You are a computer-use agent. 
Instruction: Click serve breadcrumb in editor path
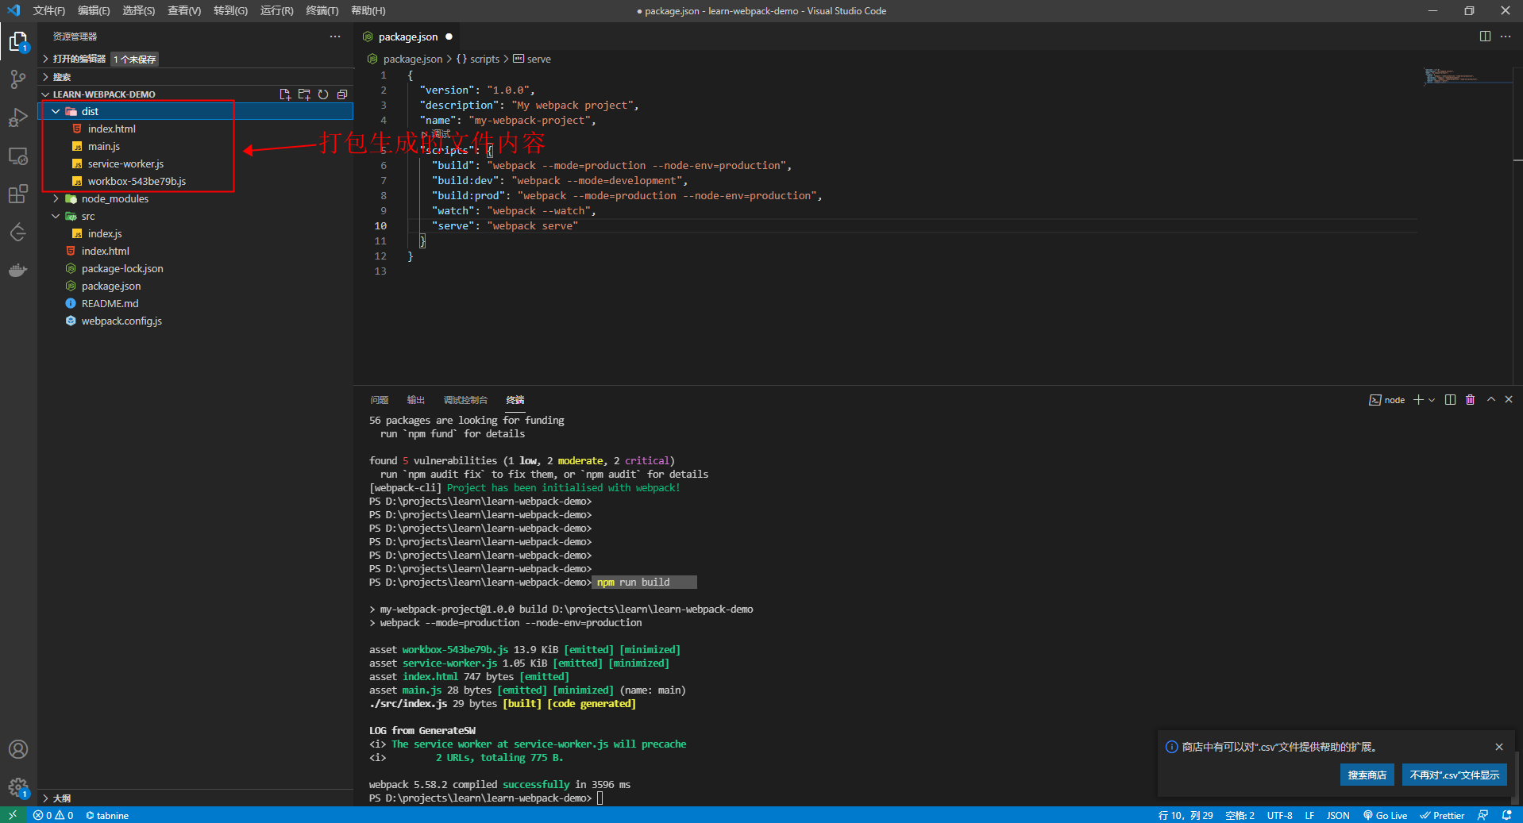532,59
